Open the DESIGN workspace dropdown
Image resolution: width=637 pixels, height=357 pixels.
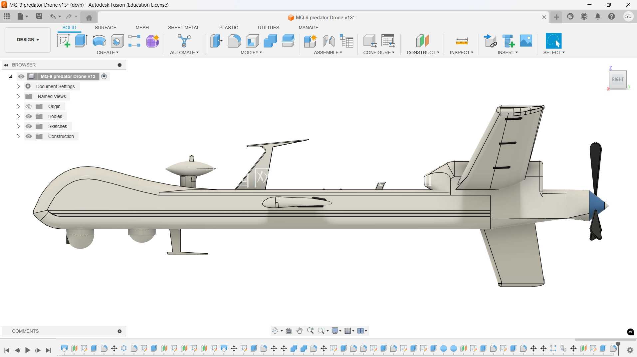pos(28,40)
